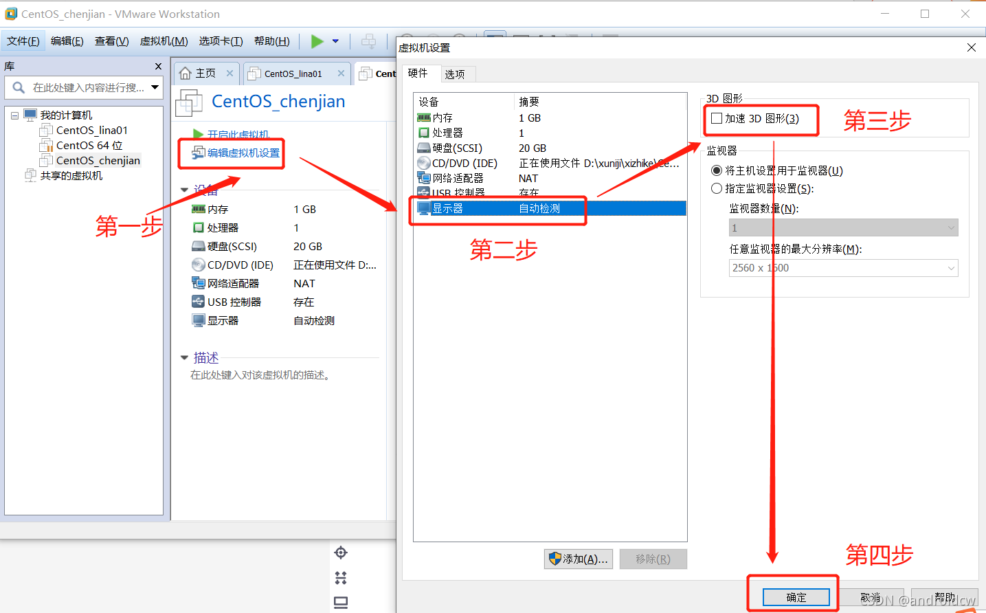Collapse the 设备 section triangle

(184, 190)
